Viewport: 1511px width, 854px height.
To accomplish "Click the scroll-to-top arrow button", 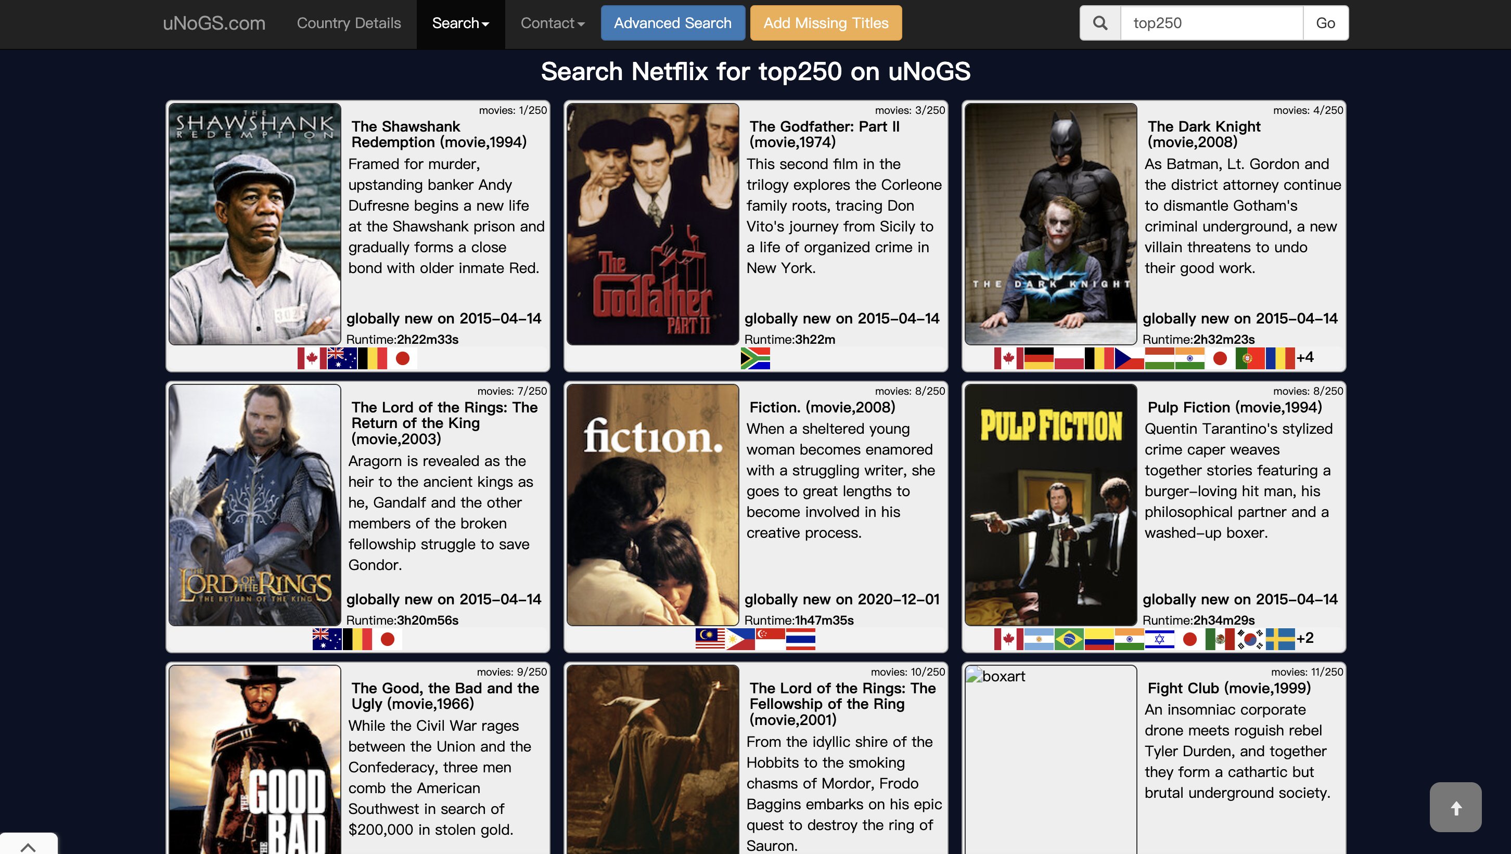I will point(1455,807).
